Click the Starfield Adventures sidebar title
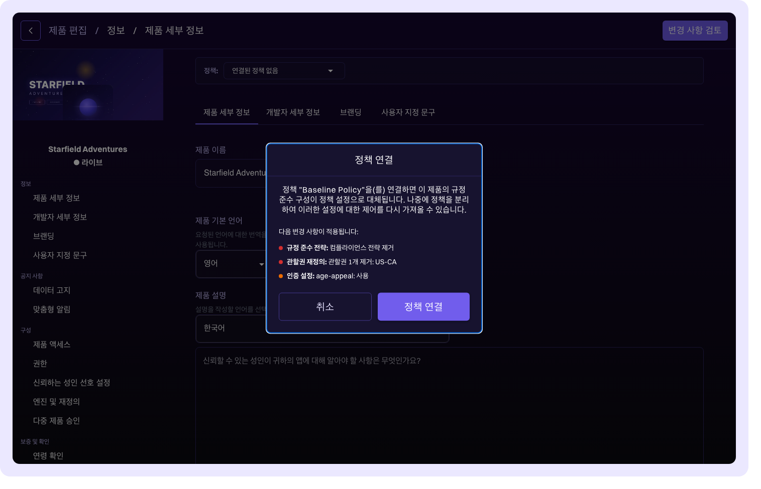 [x=88, y=149]
